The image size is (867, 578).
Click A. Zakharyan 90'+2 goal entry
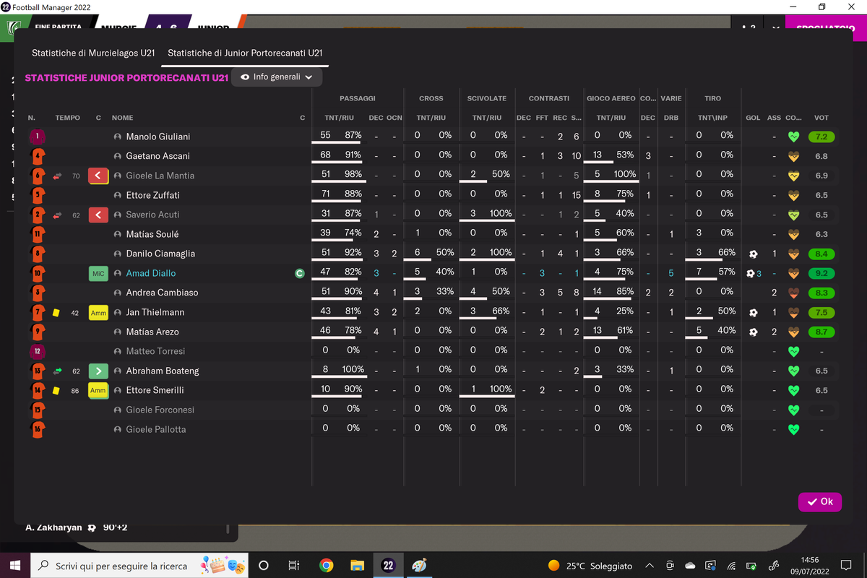77,527
